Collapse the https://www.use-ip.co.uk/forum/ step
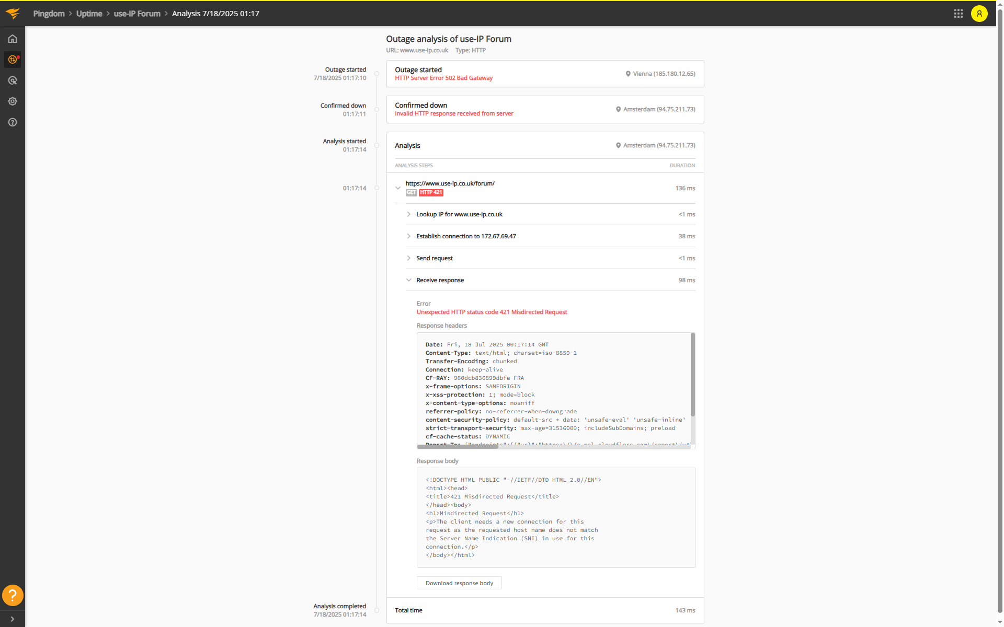This screenshot has height=627, width=1004. point(398,188)
